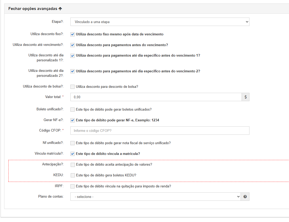The height and width of the screenshot is (222, 289).
Task: Uncheck 'Utiliza desconto fixo mesmo após data de vencimento'
Action: (73, 34)
